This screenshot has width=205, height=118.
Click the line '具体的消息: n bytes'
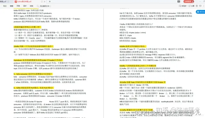pyautogui.click(x=128, y=41)
